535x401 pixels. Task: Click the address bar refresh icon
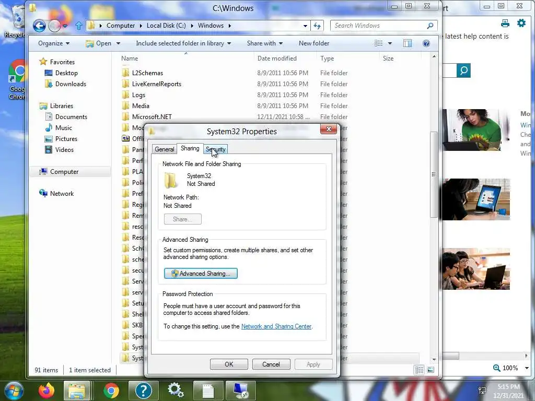(x=317, y=26)
